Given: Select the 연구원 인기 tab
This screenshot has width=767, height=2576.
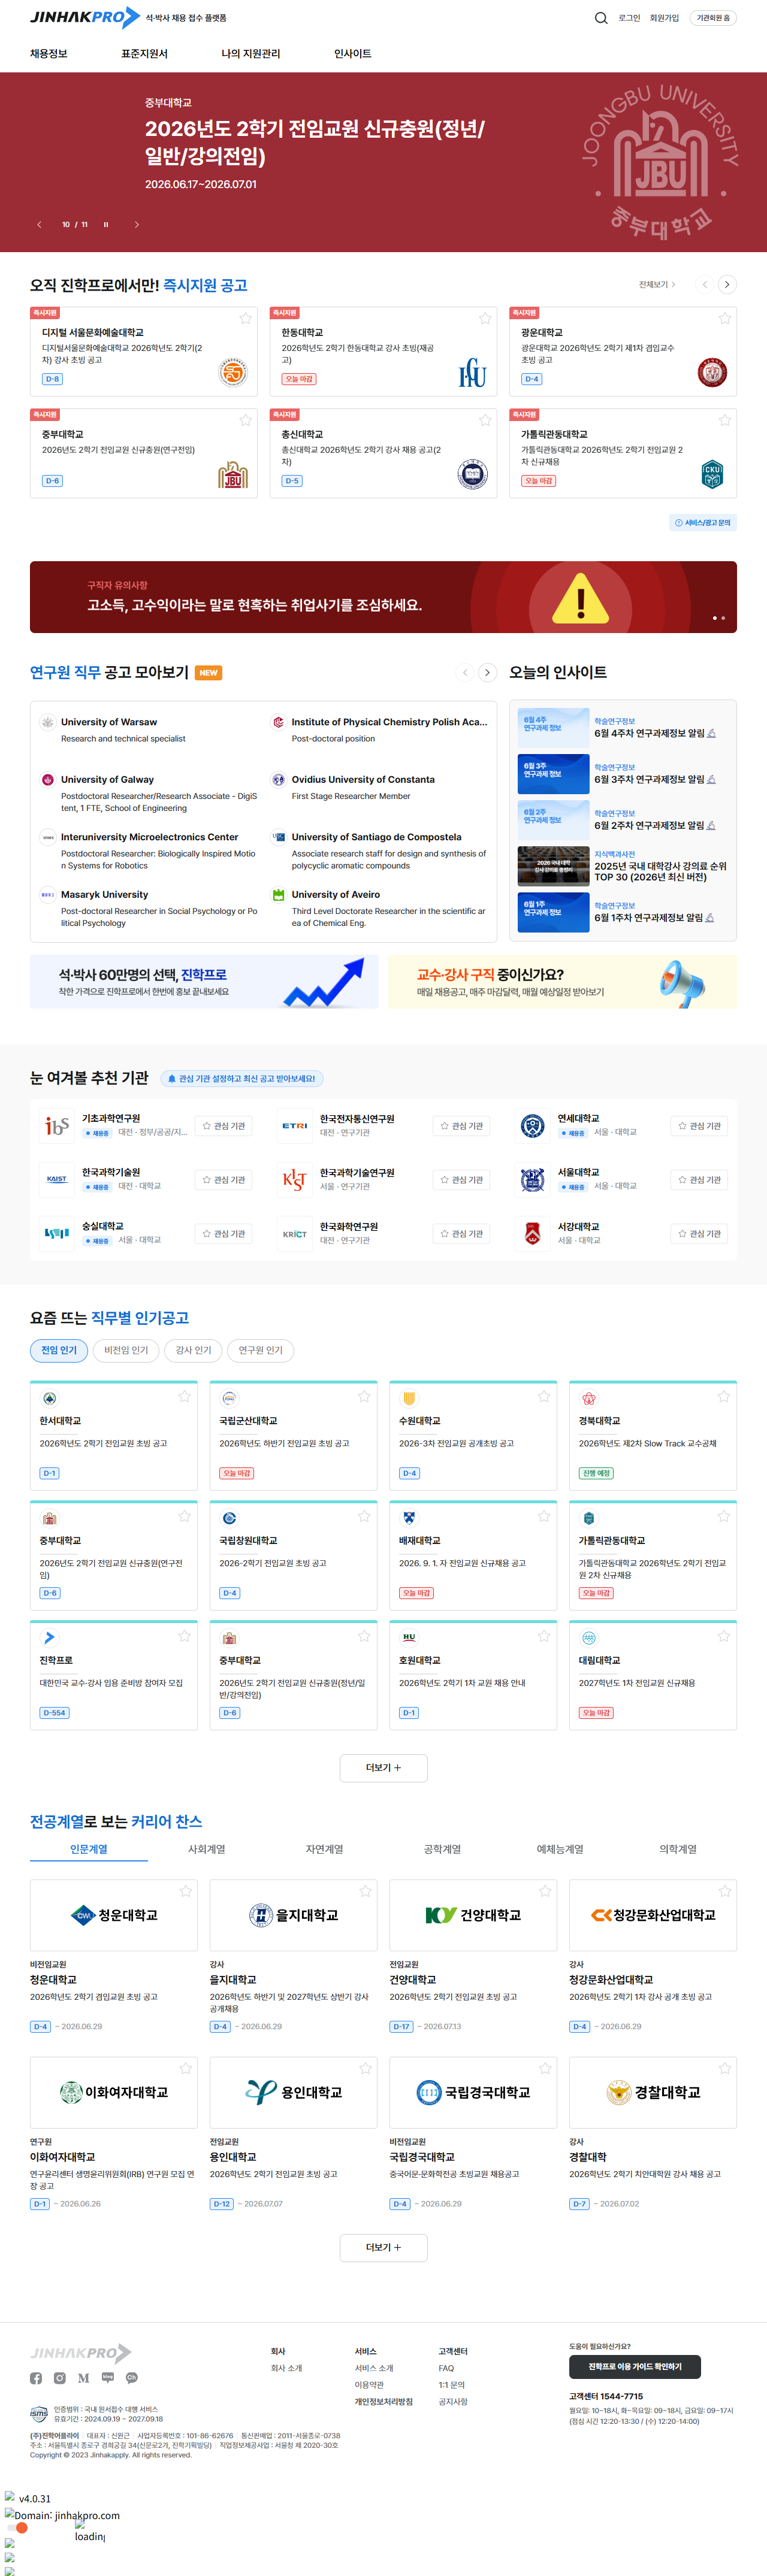Looking at the screenshot, I should [x=260, y=1351].
